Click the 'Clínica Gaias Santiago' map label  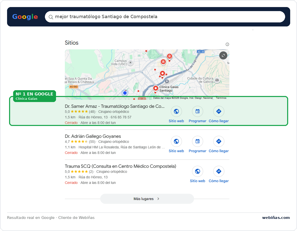point(169,89)
